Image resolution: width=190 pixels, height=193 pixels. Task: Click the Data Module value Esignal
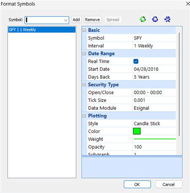(x=141, y=108)
